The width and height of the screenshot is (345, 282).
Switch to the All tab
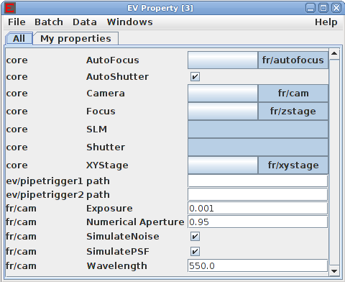click(x=19, y=39)
